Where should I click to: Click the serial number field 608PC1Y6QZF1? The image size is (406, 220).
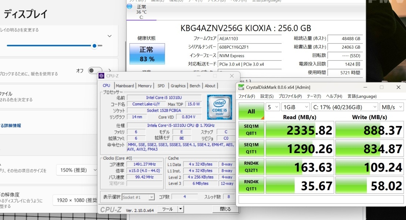(250, 47)
